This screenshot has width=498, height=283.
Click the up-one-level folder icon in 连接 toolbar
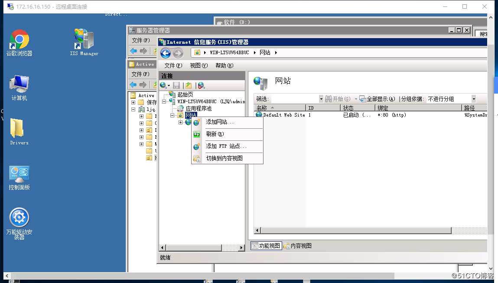pyautogui.click(x=189, y=85)
